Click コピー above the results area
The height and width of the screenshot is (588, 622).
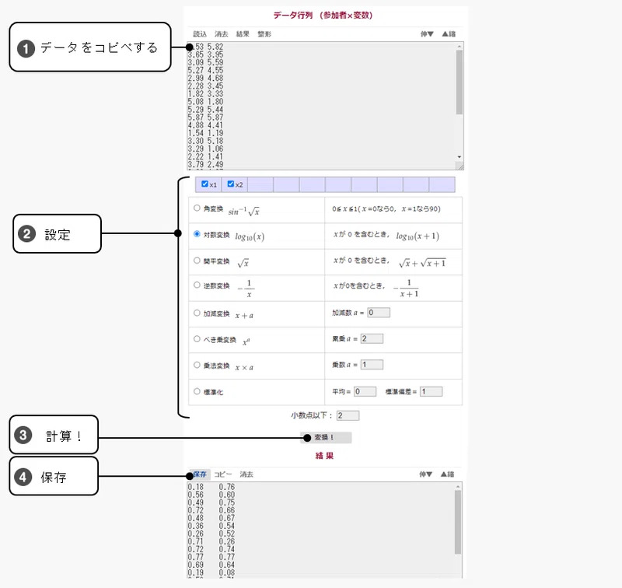[222, 474]
